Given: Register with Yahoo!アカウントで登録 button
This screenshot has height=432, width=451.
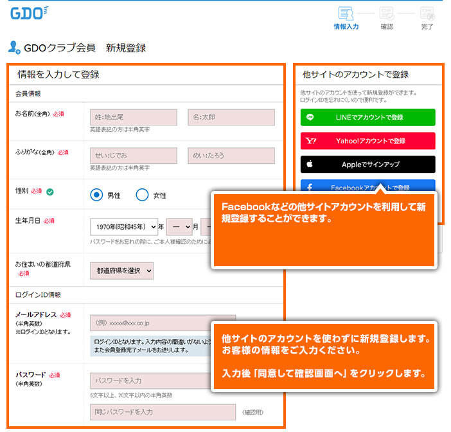Looking at the screenshot, I should point(367,141).
